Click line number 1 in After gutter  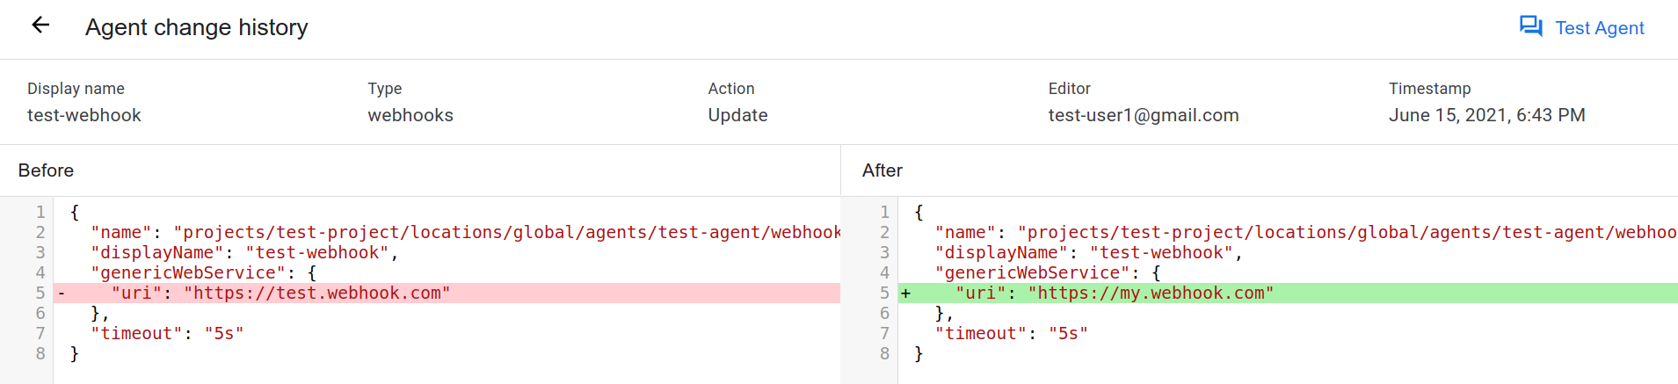884,213
